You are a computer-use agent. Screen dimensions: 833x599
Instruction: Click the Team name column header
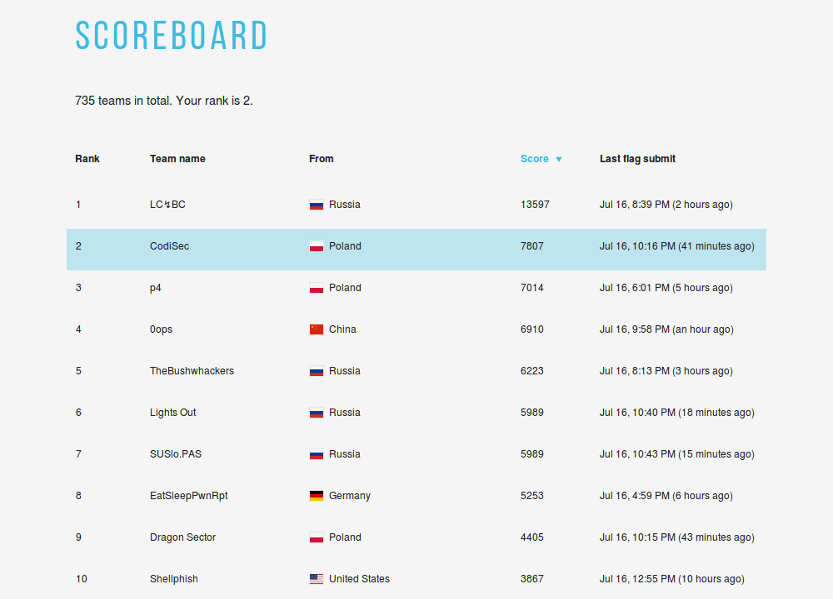[177, 159]
